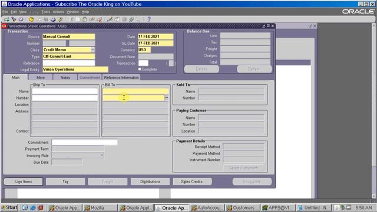Click the Select Instrument button
Screen dimensions: 377x212
[x=243, y=168]
